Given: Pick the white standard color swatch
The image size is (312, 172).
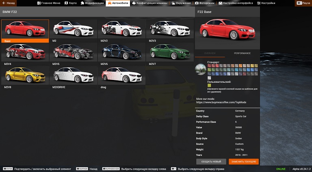Looking at the screenshot, I should 209,77.
